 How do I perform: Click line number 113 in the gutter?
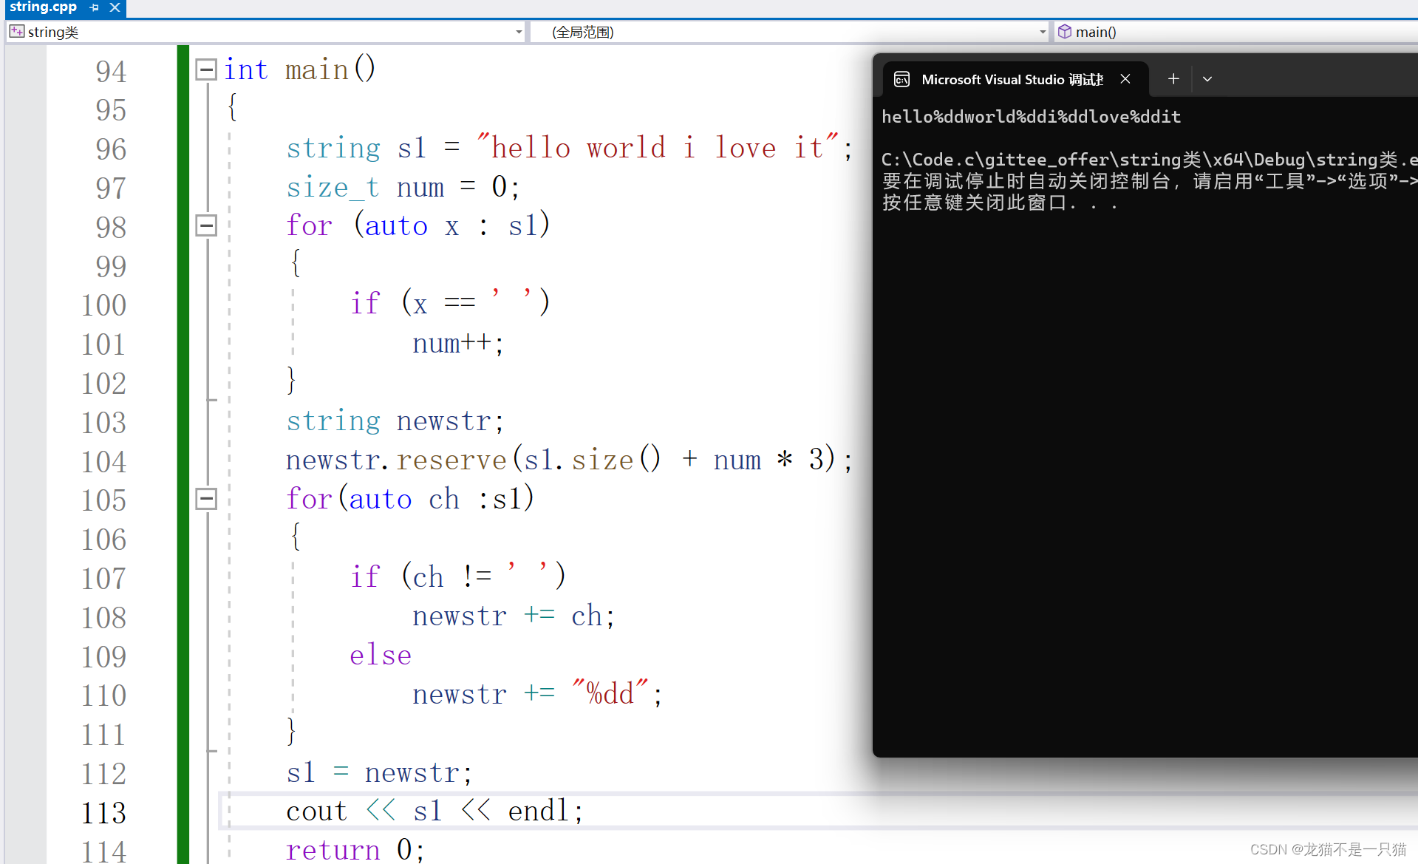pos(104,813)
